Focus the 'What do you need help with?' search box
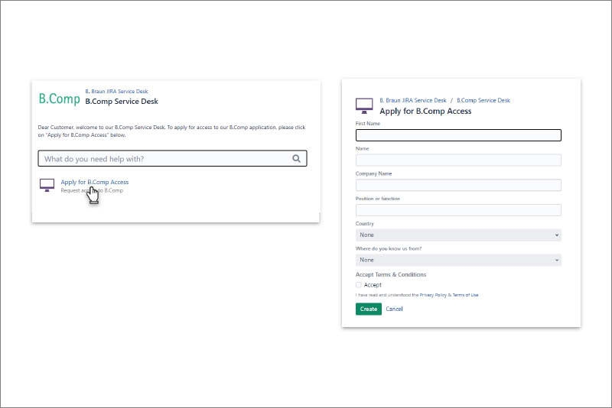 click(164, 159)
